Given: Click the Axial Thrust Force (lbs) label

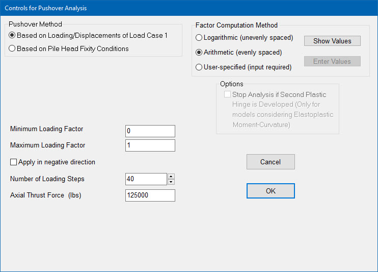Looking at the screenshot, I should tap(45, 195).
